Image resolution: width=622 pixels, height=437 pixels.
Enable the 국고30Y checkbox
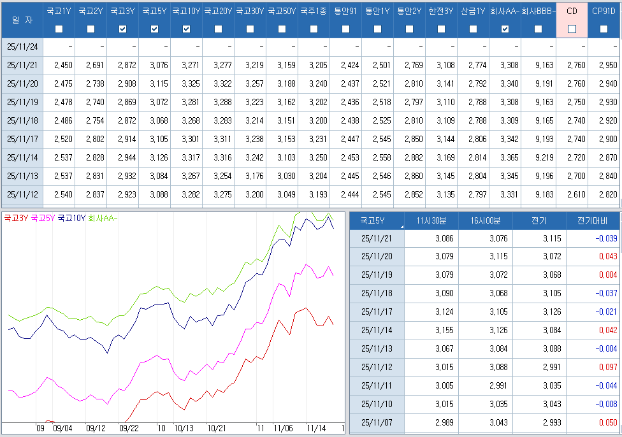tap(250, 29)
